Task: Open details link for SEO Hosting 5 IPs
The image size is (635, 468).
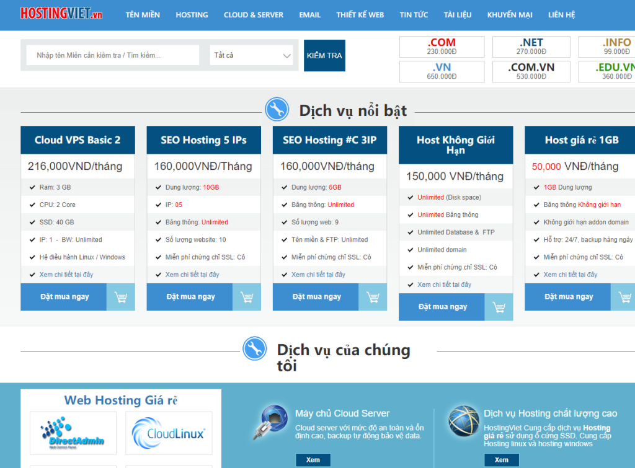Action: [x=192, y=275]
